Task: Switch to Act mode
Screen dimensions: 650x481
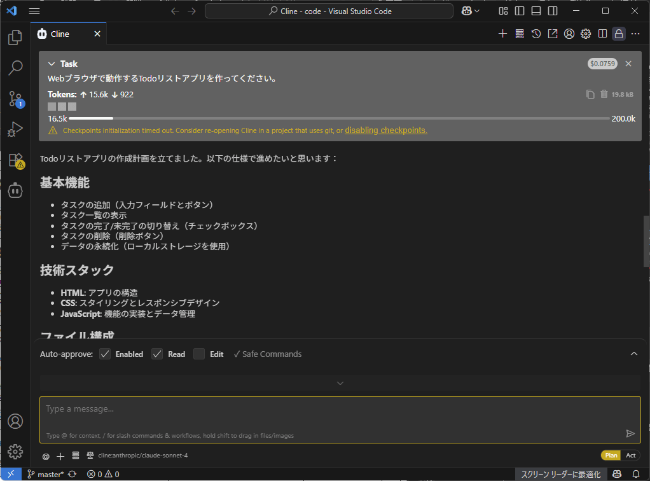Action: tap(630, 455)
